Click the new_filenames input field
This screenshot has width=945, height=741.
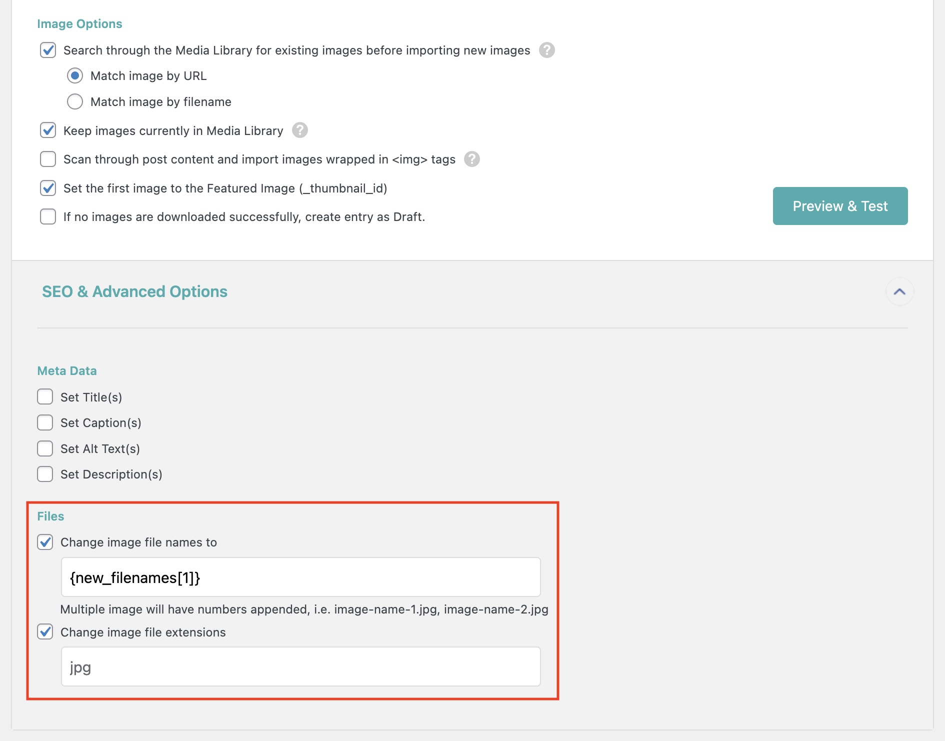[300, 577]
